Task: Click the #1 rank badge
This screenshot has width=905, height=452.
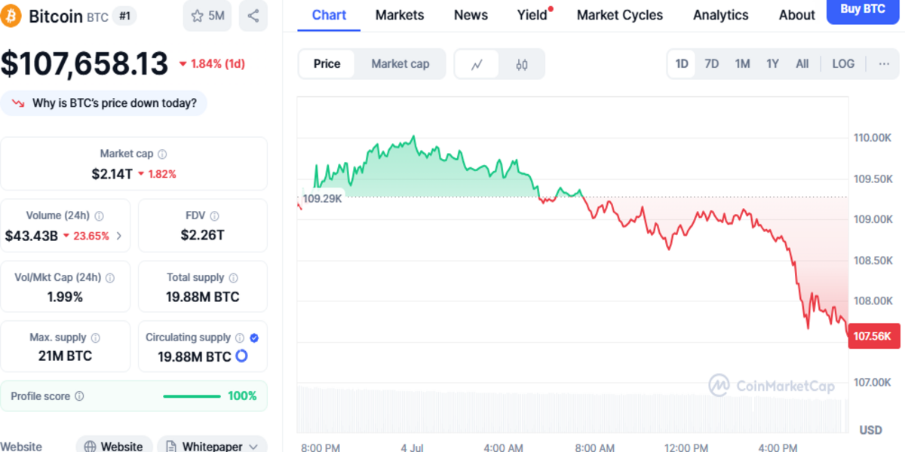Action: [x=124, y=16]
